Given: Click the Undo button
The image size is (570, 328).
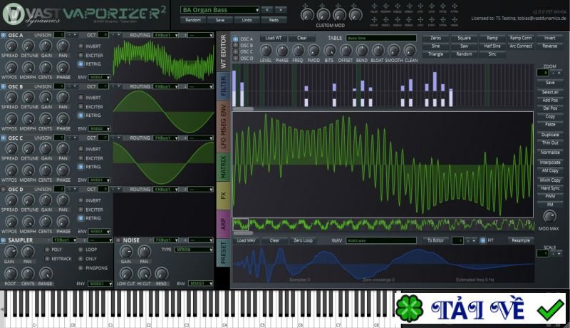Looking at the screenshot, I should 247,20.
